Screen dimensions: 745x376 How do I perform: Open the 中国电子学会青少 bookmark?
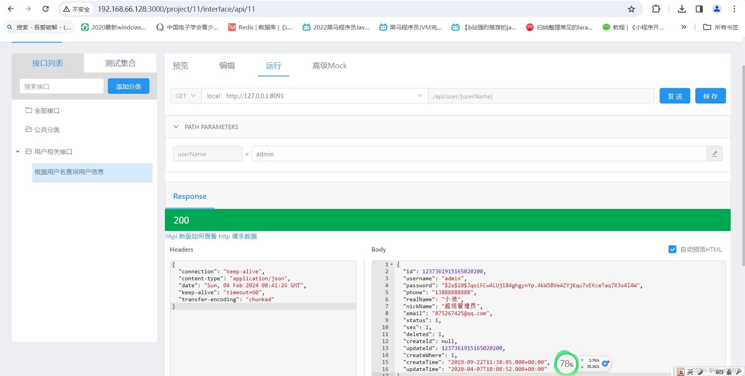tap(187, 27)
